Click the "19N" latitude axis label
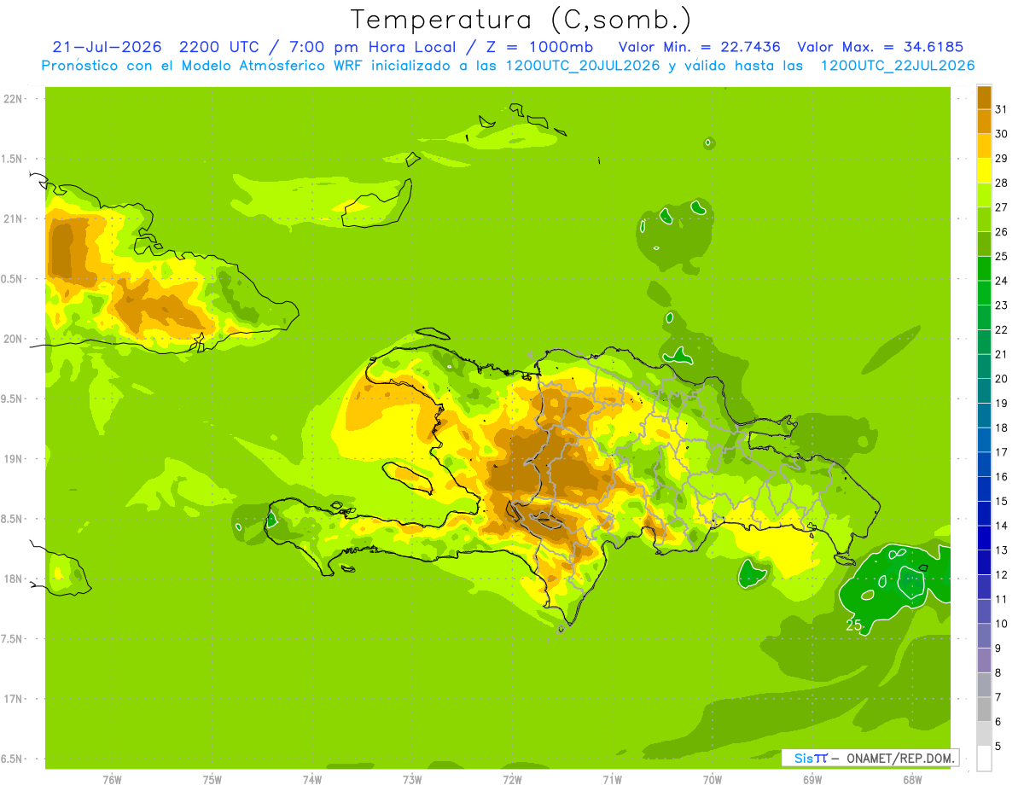Image resolution: width=1024 pixels, height=791 pixels. (x=13, y=459)
